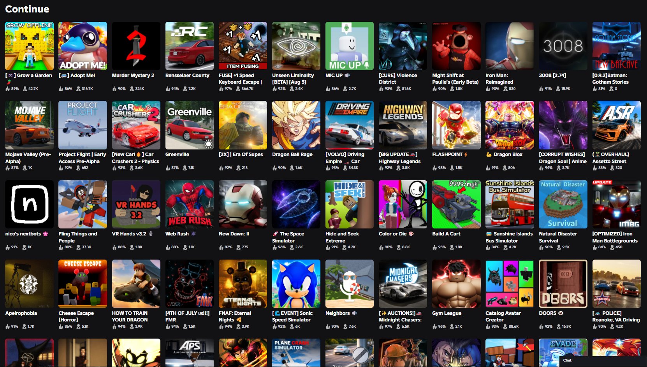This screenshot has width=647, height=367.
Task: Open the Sonic Speed Simulator icon
Action: 296,284
